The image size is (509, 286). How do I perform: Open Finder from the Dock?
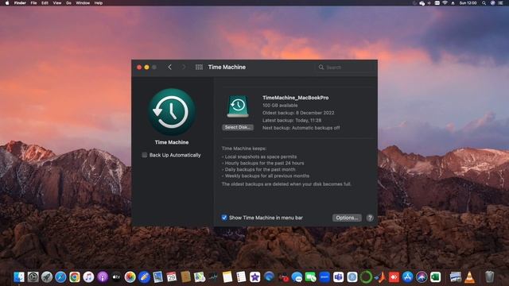pos(19,277)
